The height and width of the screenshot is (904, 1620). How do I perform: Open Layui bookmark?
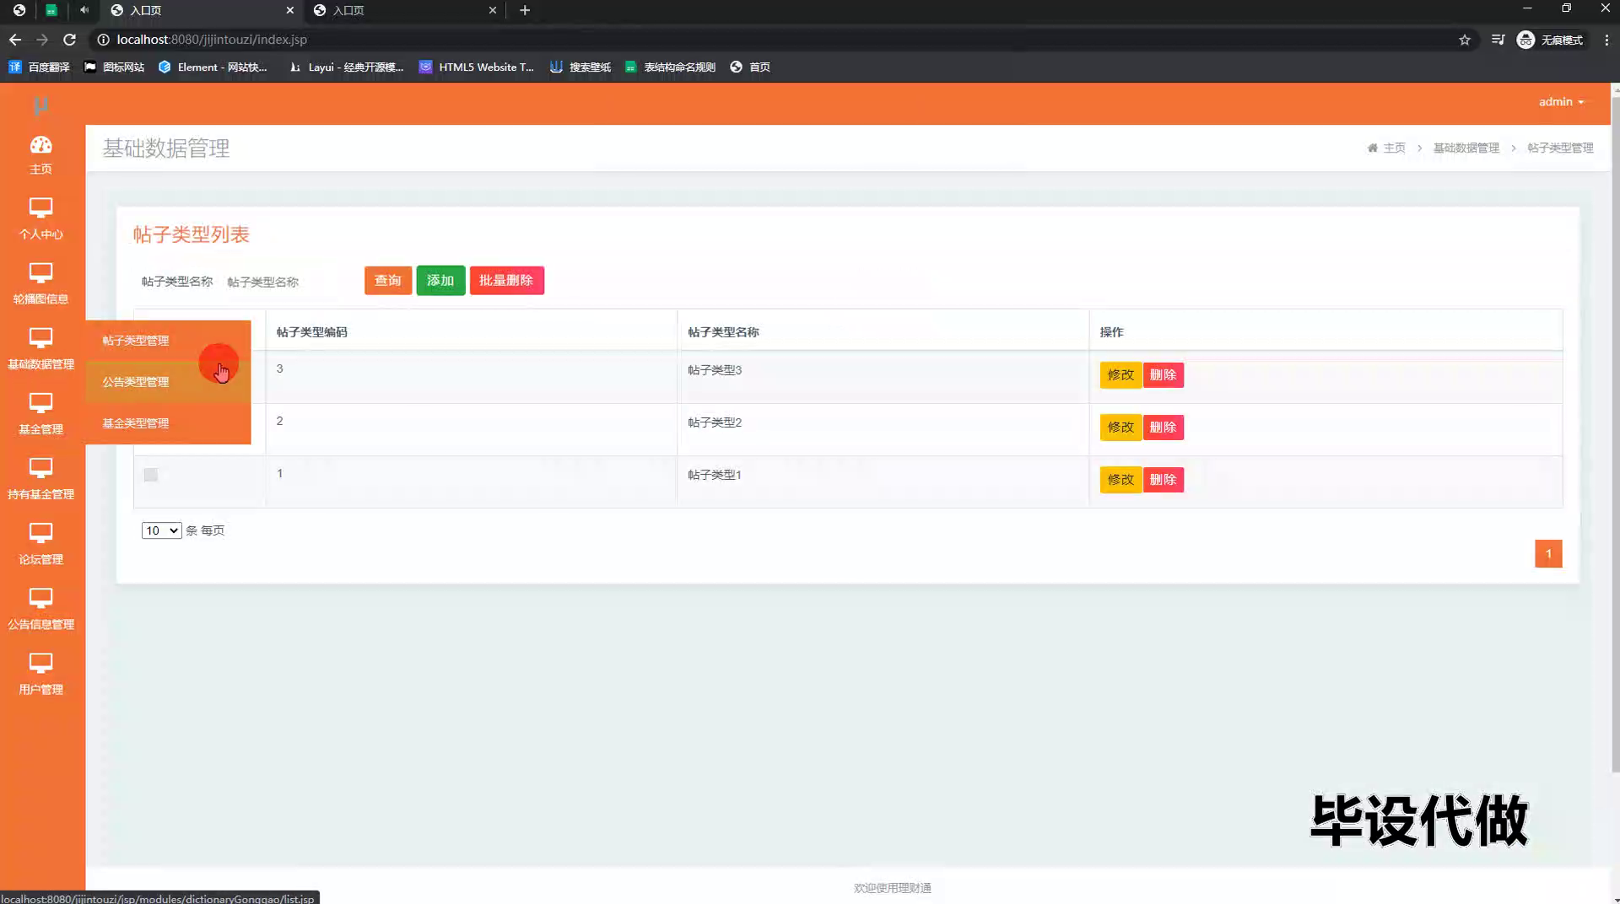point(346,67)
